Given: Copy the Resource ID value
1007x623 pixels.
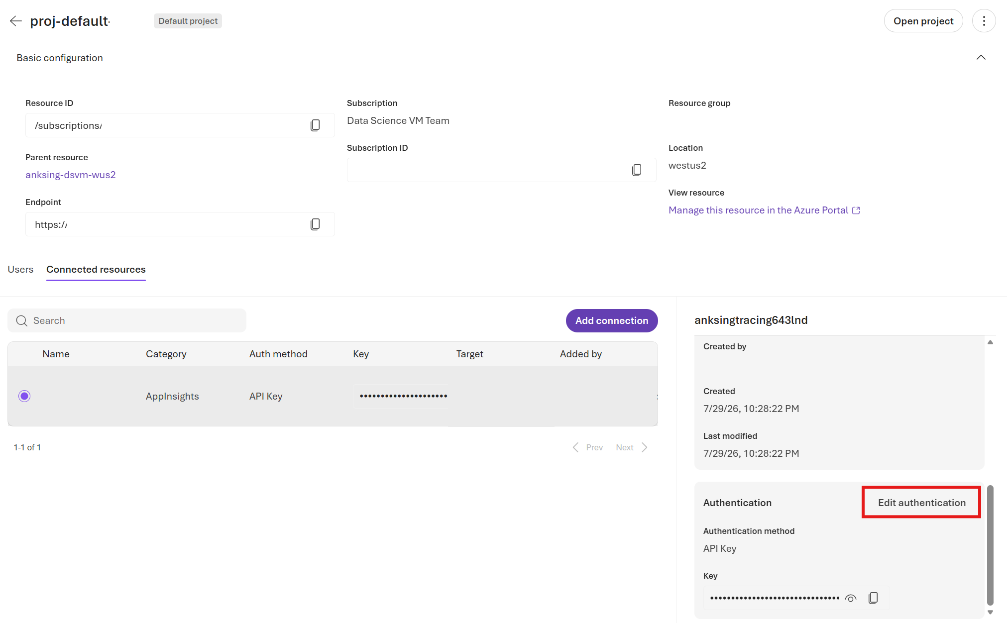Looking at the screenshot, I should (x=315, y=125).
